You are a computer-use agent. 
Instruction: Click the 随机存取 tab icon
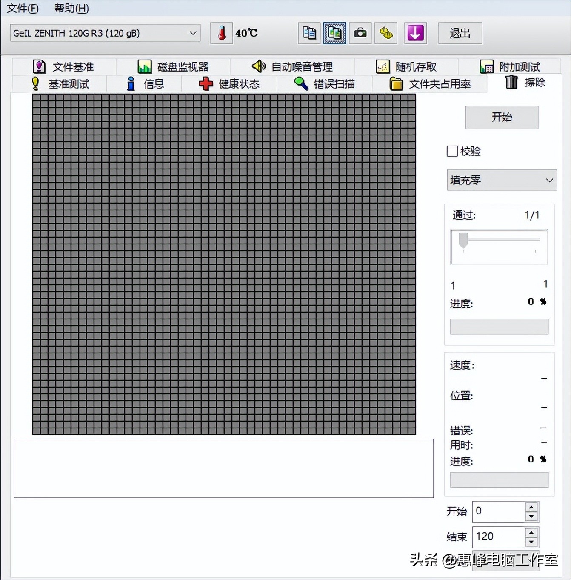pos(383,66)
